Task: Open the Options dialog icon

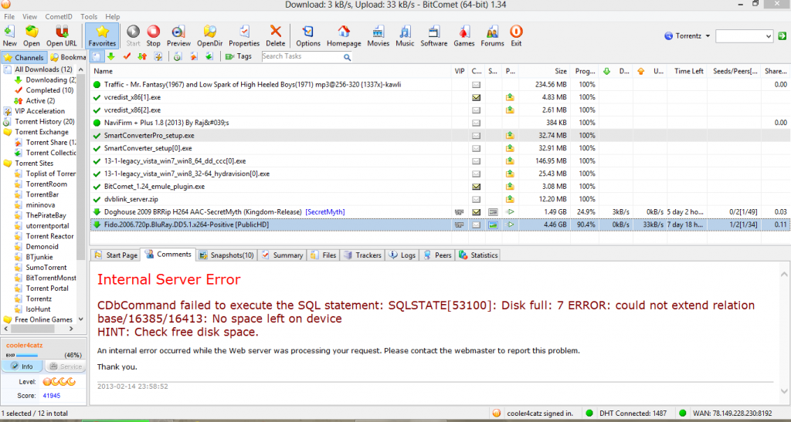Action: pyautogui.click(x=308, y=35)
